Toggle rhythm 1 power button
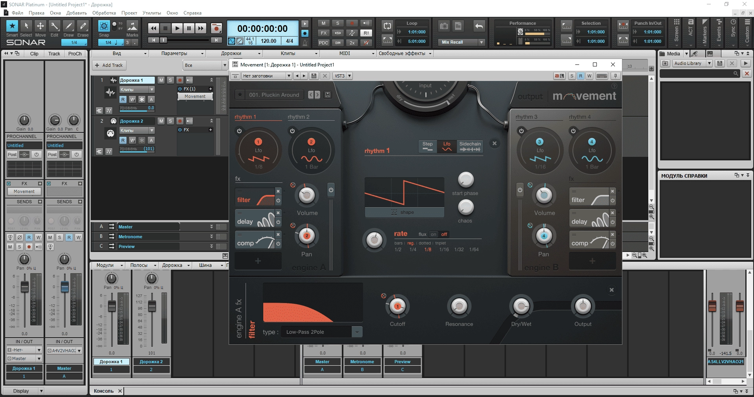754x397 pixels. coord(239,131)
